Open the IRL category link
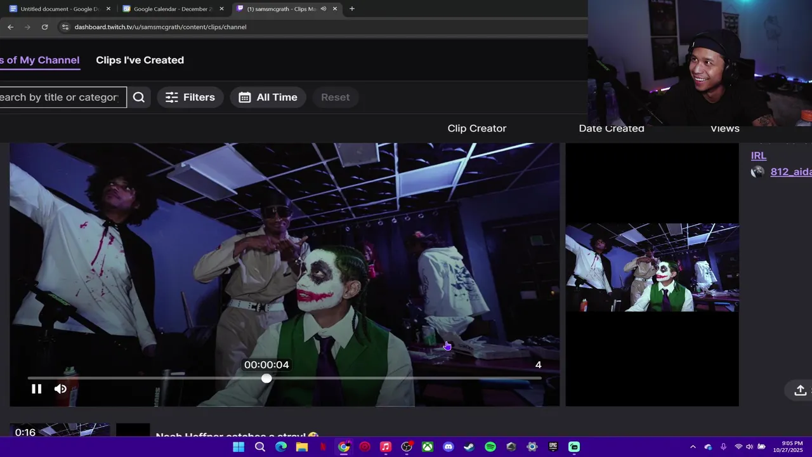Screen dimensions: 812x457 pos(759,156)
